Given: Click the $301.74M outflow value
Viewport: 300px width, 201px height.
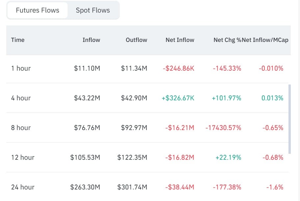Looking at the screenshot, I should click(x=132, y=187).
